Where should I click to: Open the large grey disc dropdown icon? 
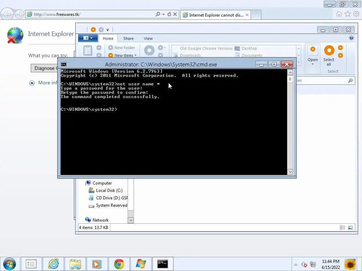click(150, 50)
